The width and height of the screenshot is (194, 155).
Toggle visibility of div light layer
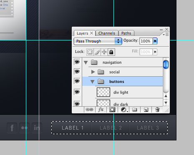click(77, 92)
